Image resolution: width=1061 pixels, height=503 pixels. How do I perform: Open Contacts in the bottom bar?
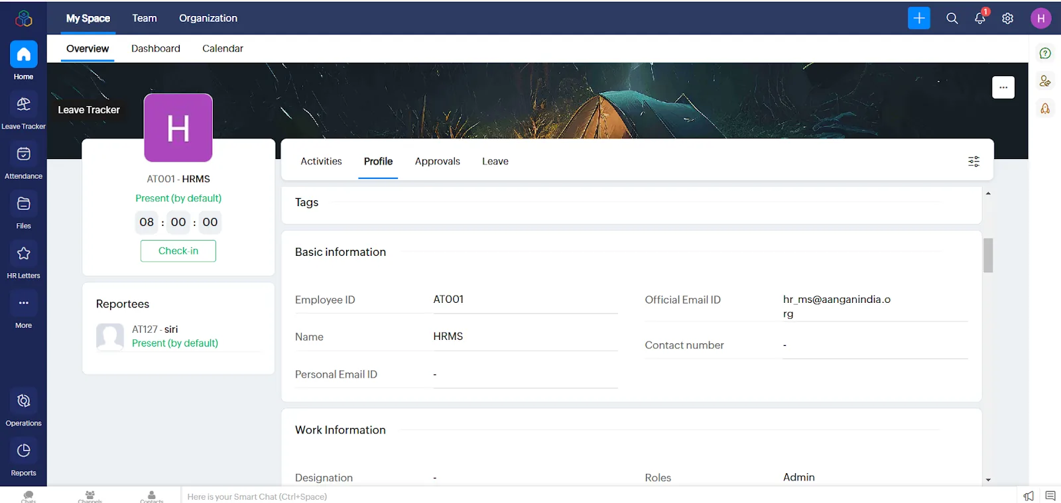coord(152,496)
